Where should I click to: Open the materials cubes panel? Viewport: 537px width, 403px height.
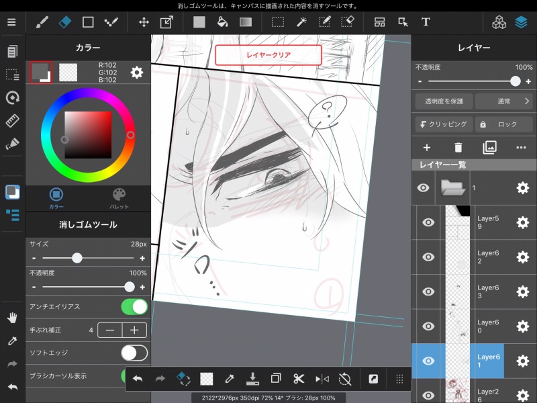click(x=499, y=22)
